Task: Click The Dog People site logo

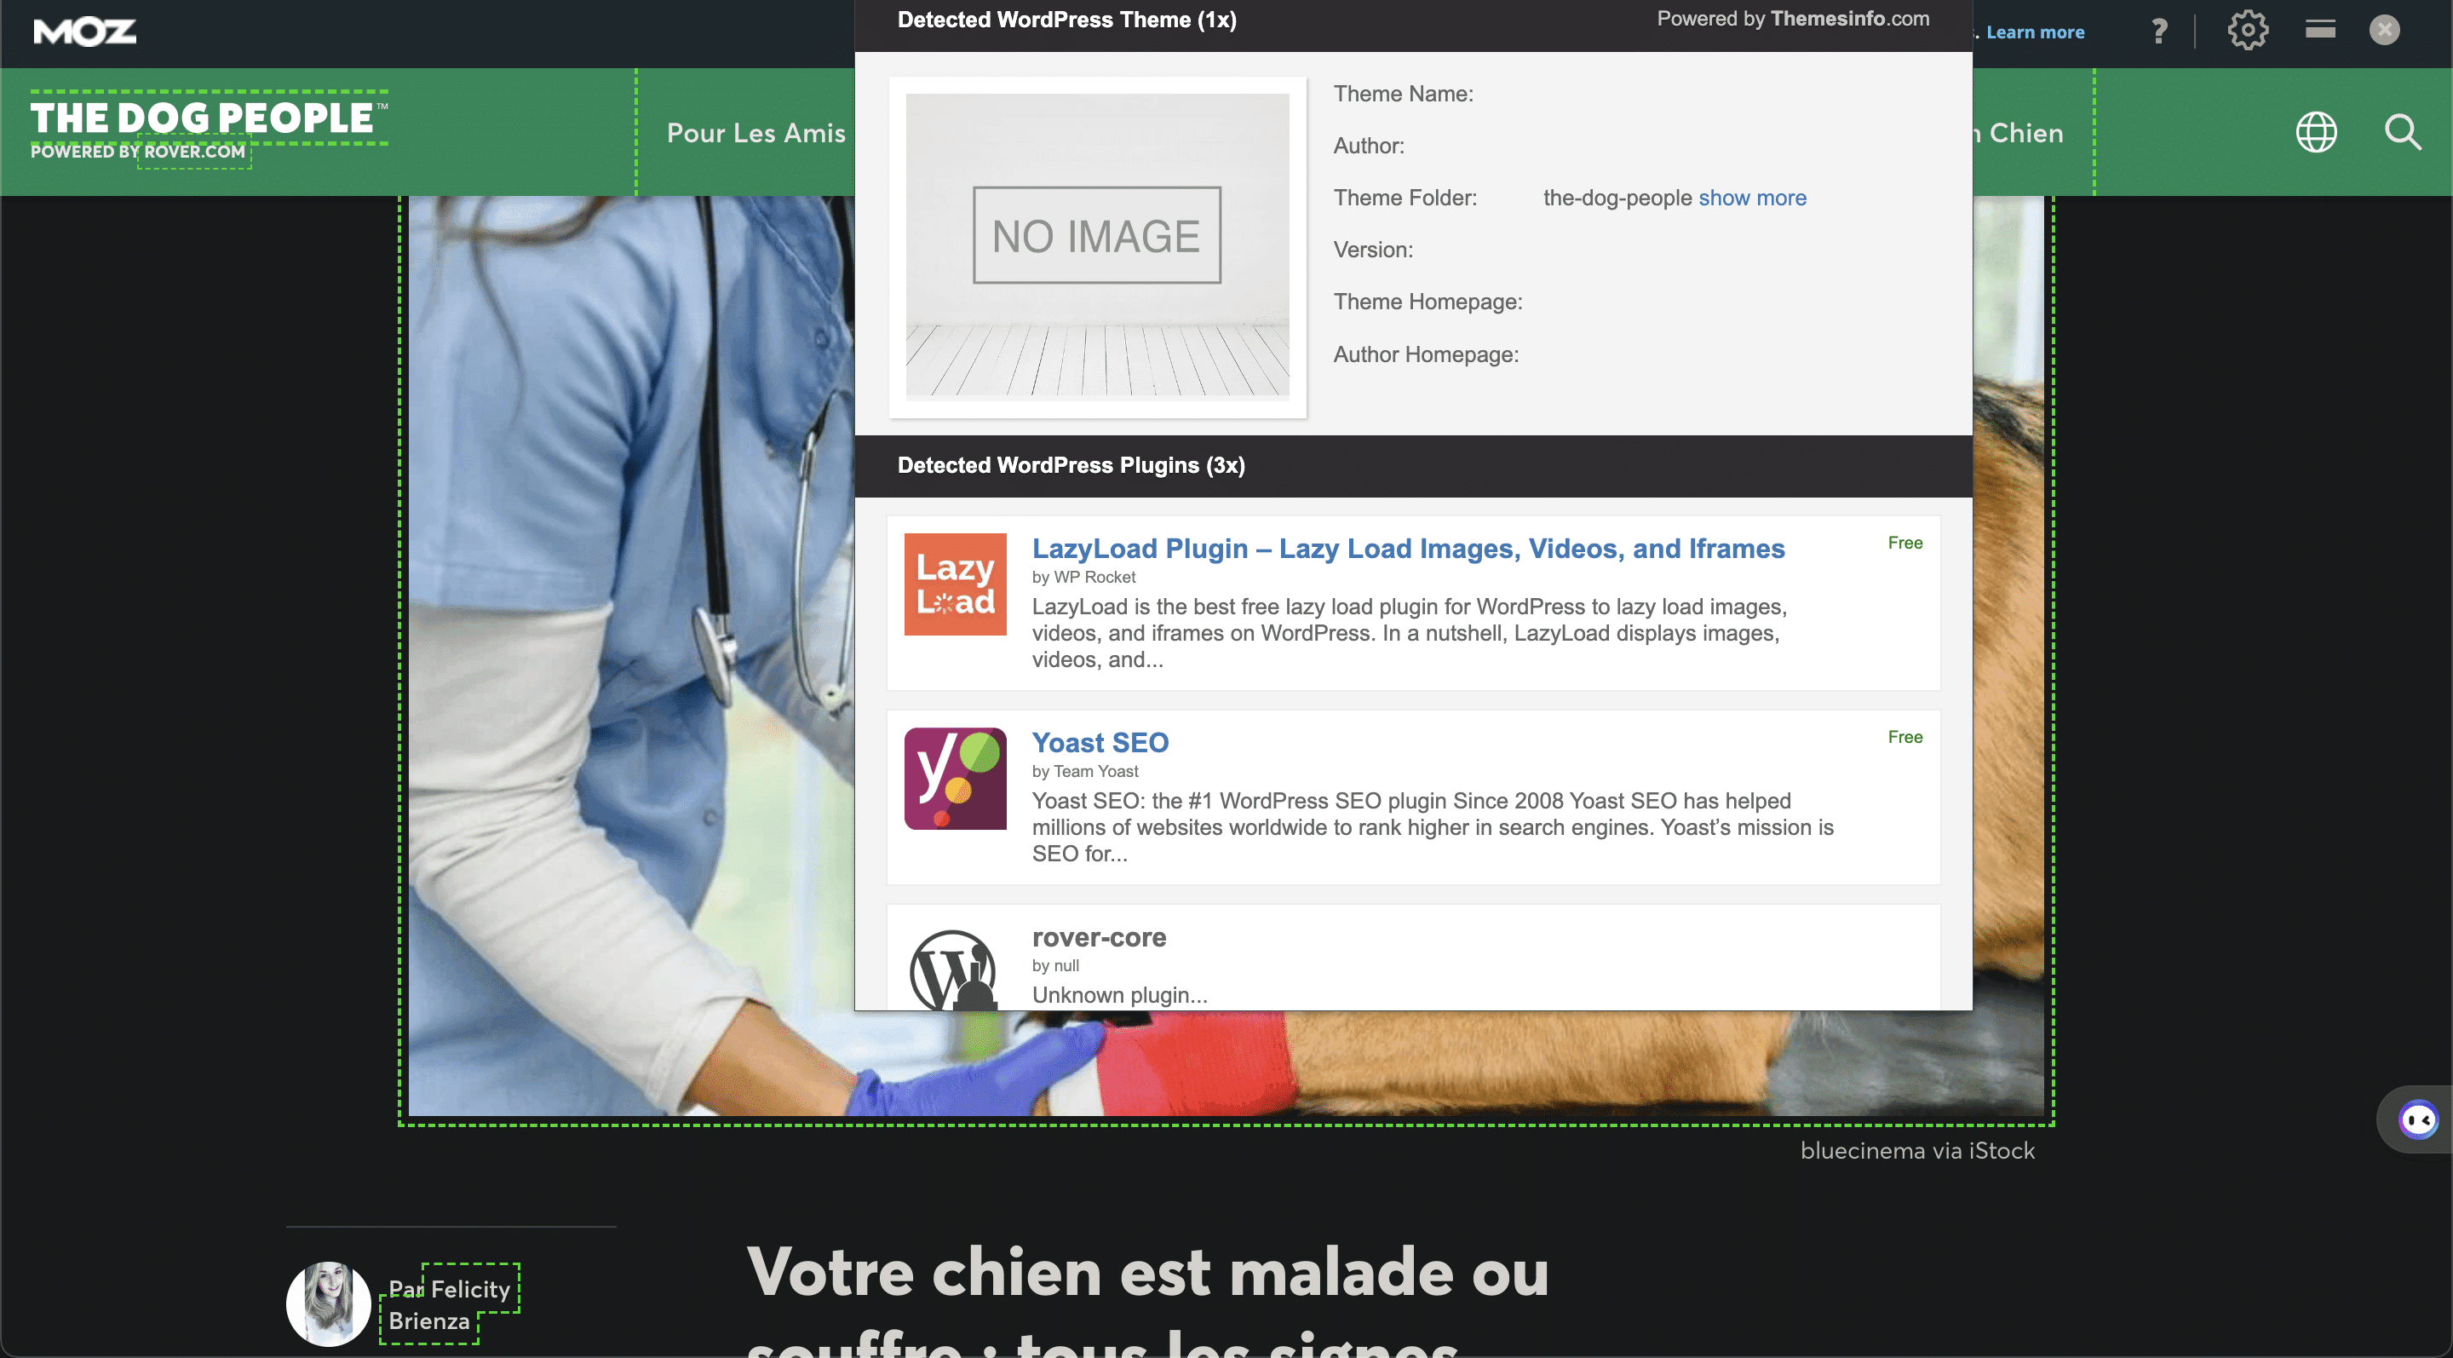Action: (209, 129)
